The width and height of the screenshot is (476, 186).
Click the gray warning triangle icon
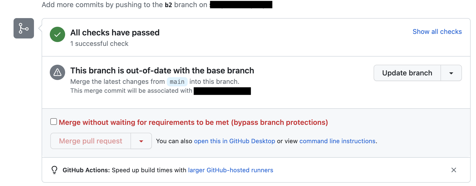[x=57, y=72]
